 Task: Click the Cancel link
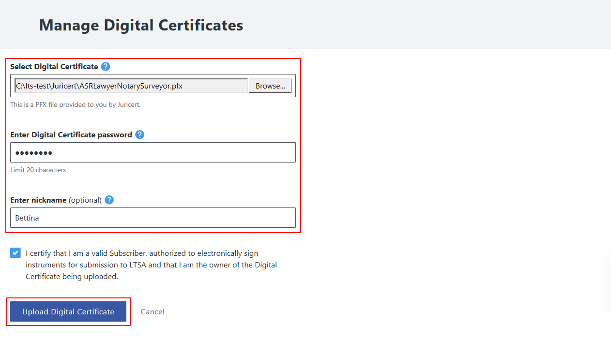pos(153,311)
